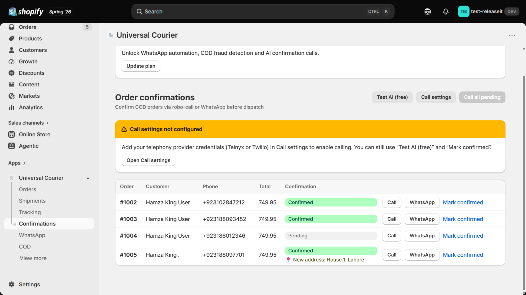Open the three-dot more actions menu
This screenshot has height=295, width=526.
(512, 35)
